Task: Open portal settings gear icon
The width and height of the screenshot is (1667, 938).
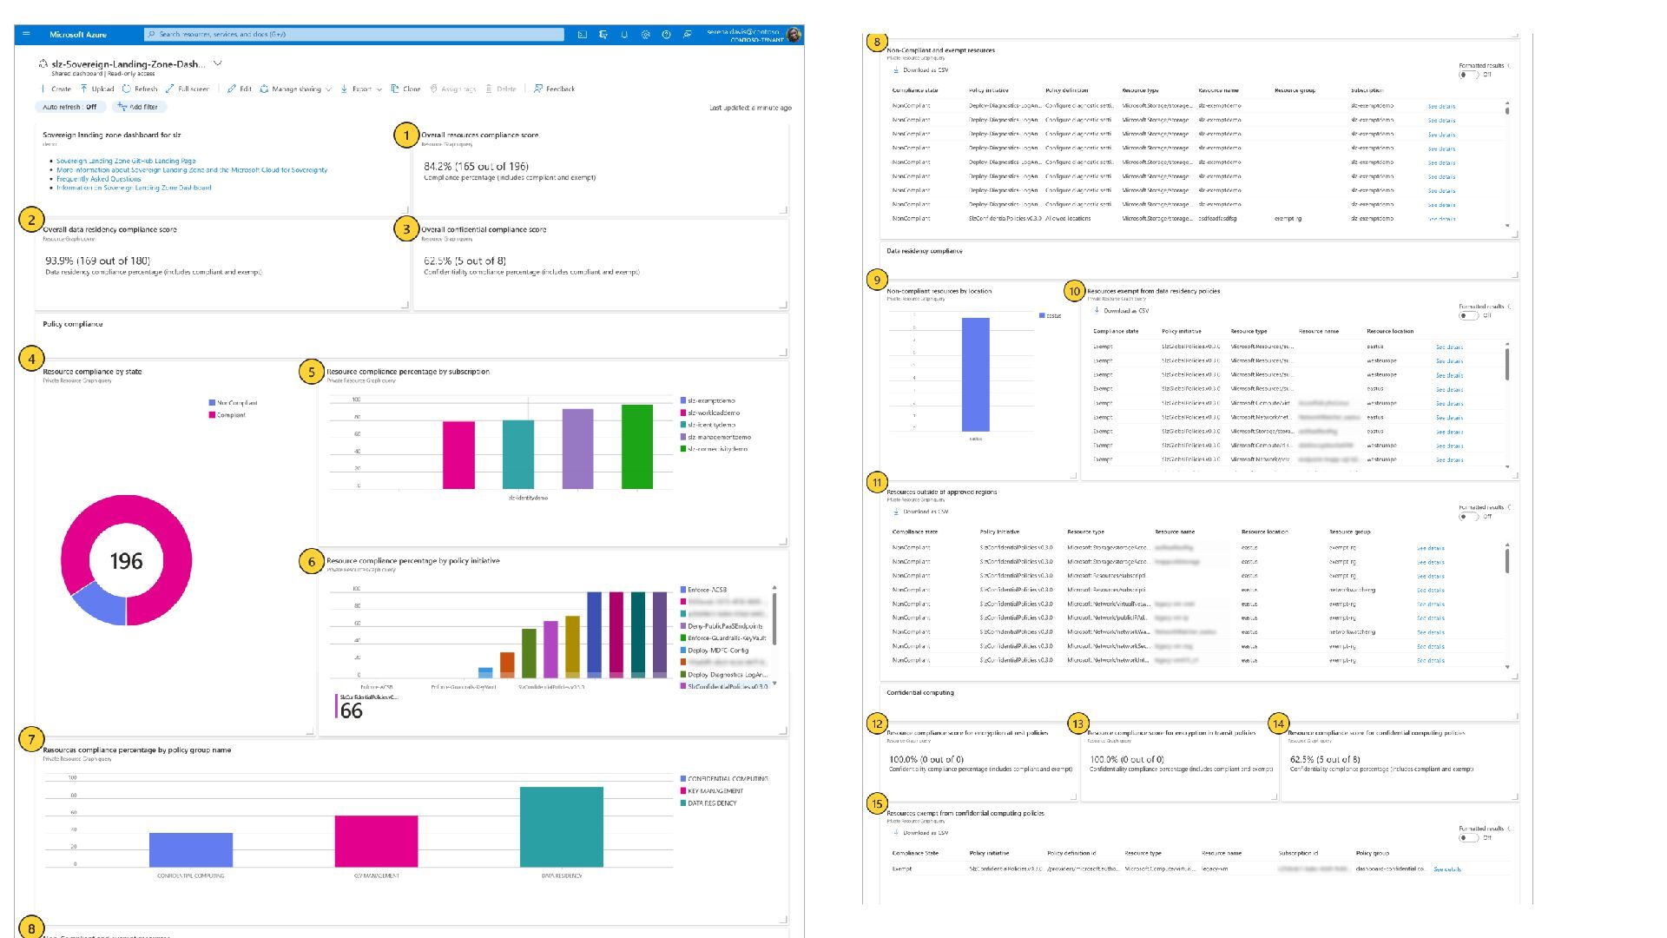Action: (x=645, y=35)
